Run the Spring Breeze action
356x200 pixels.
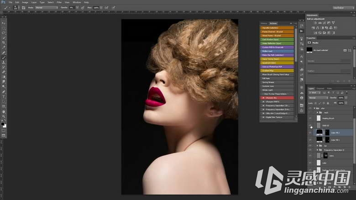coord(277,82)
